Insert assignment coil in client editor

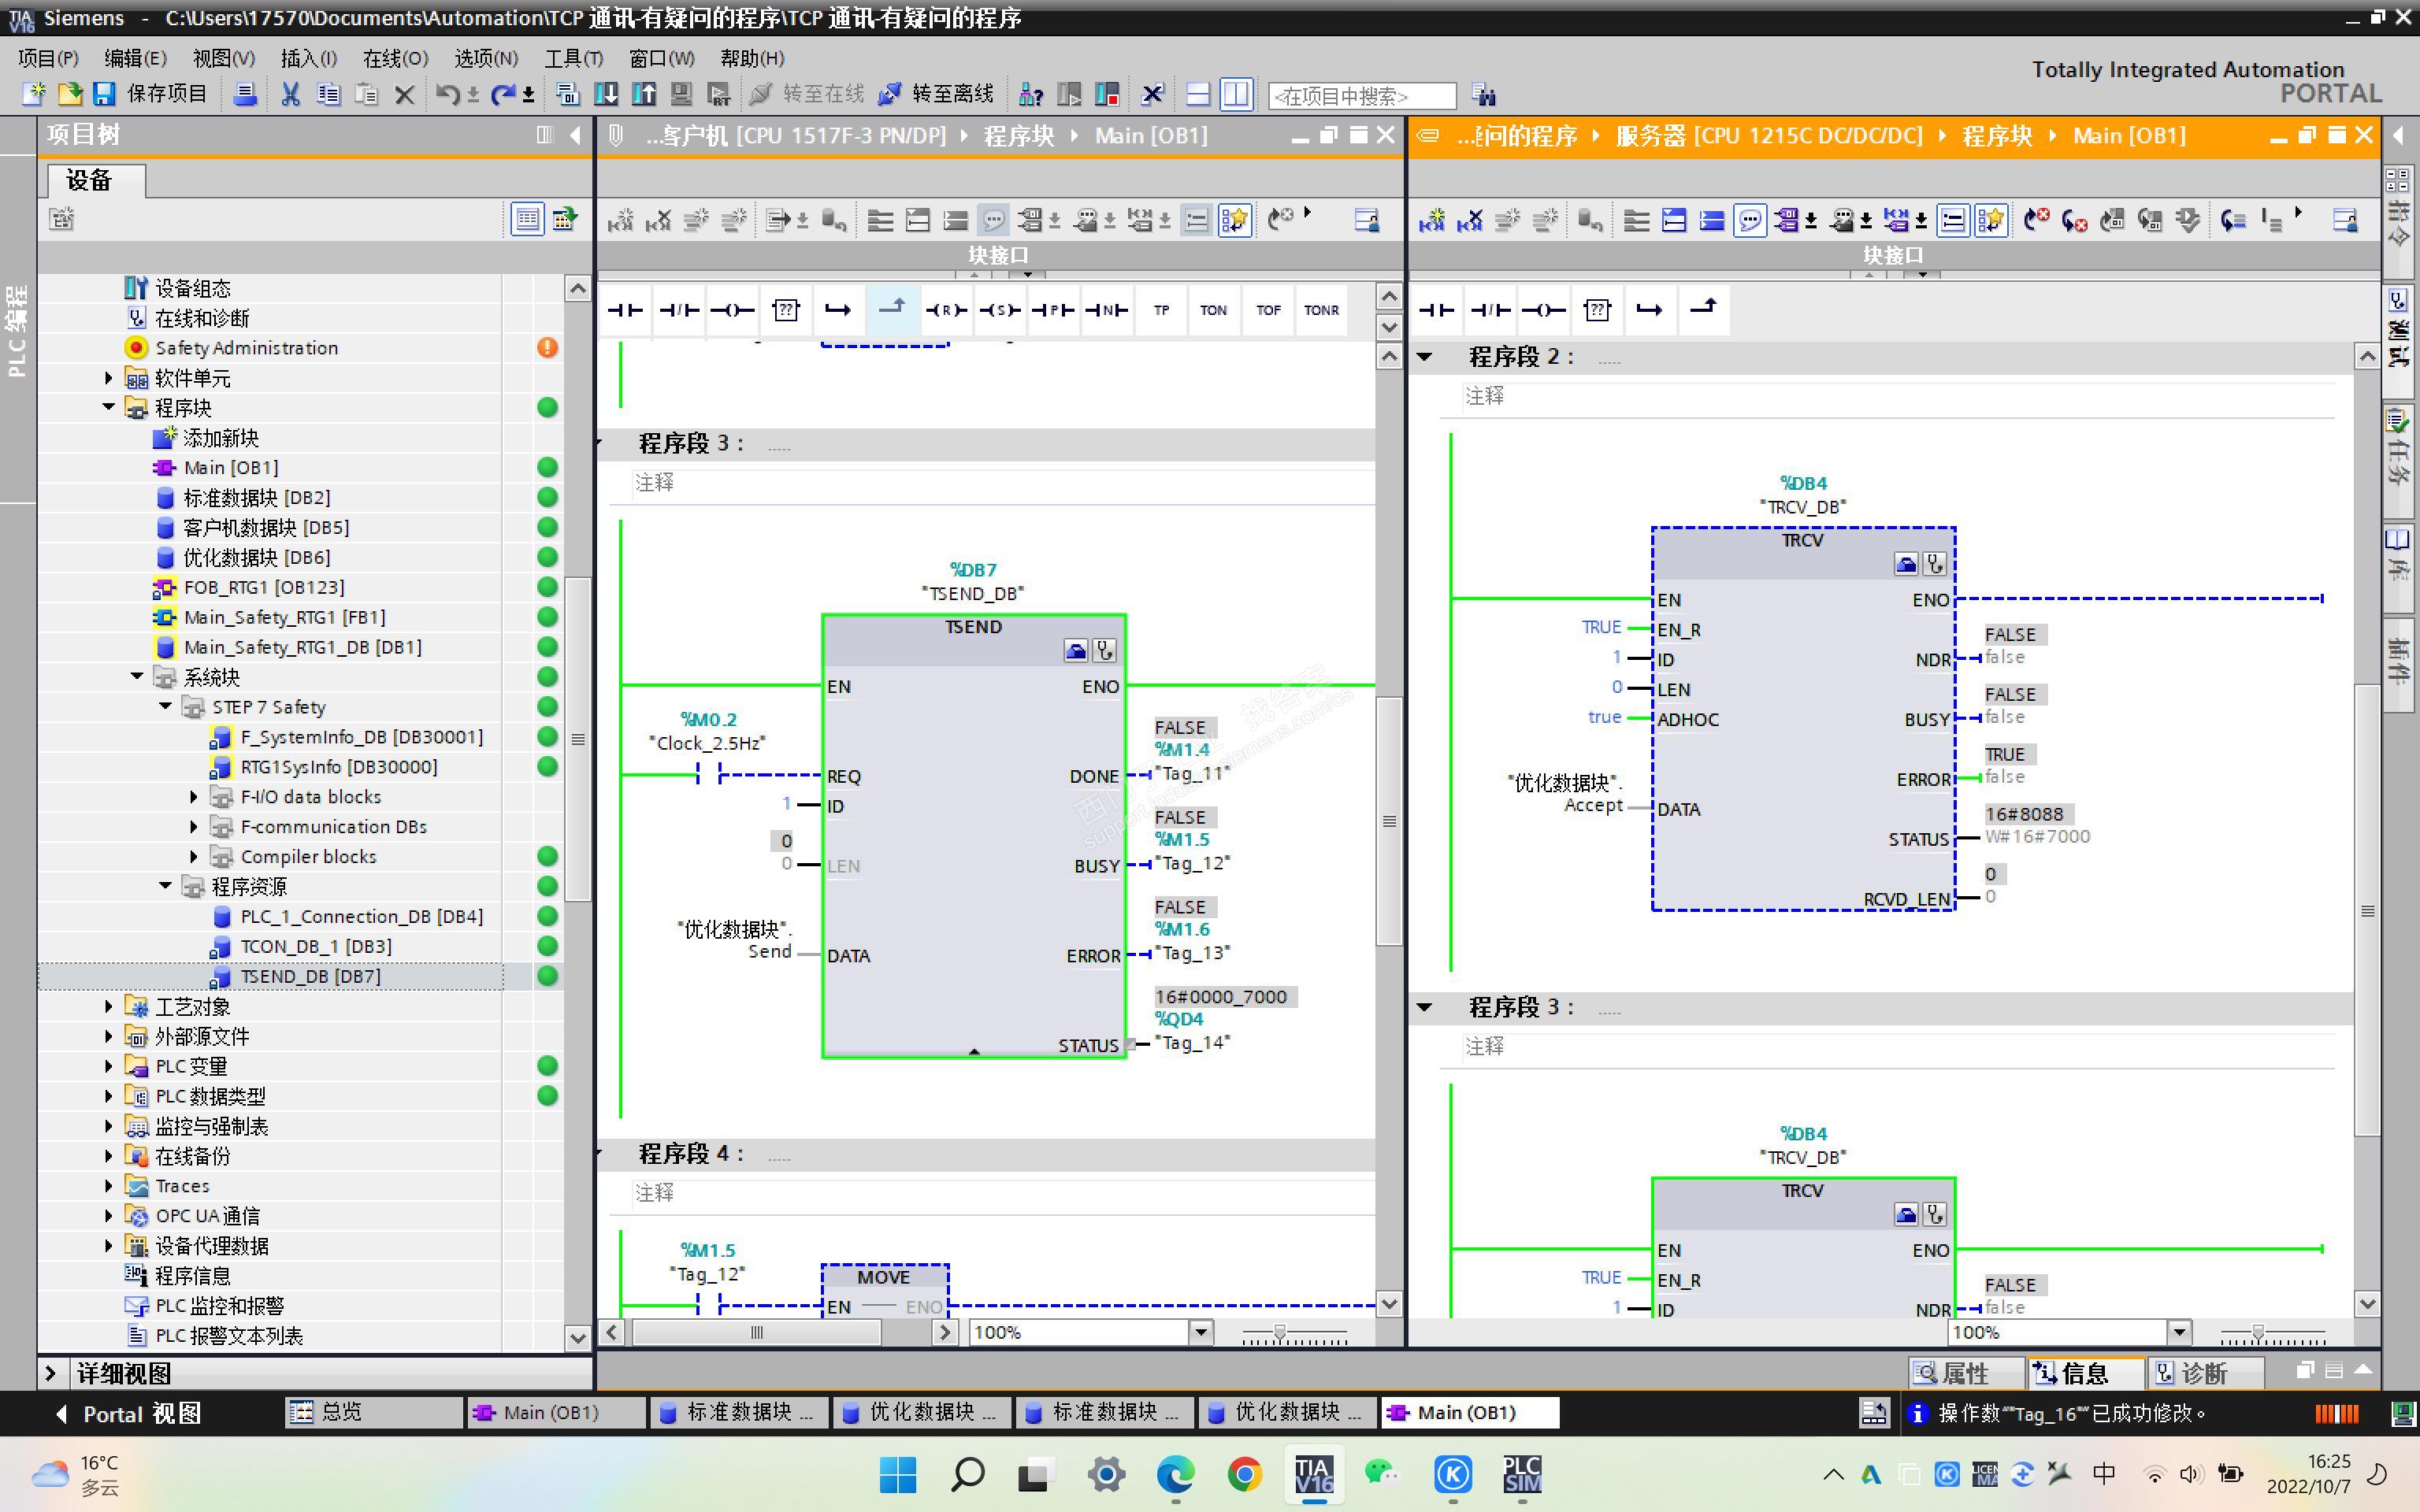pyautogui.click(x=732, y=310)
